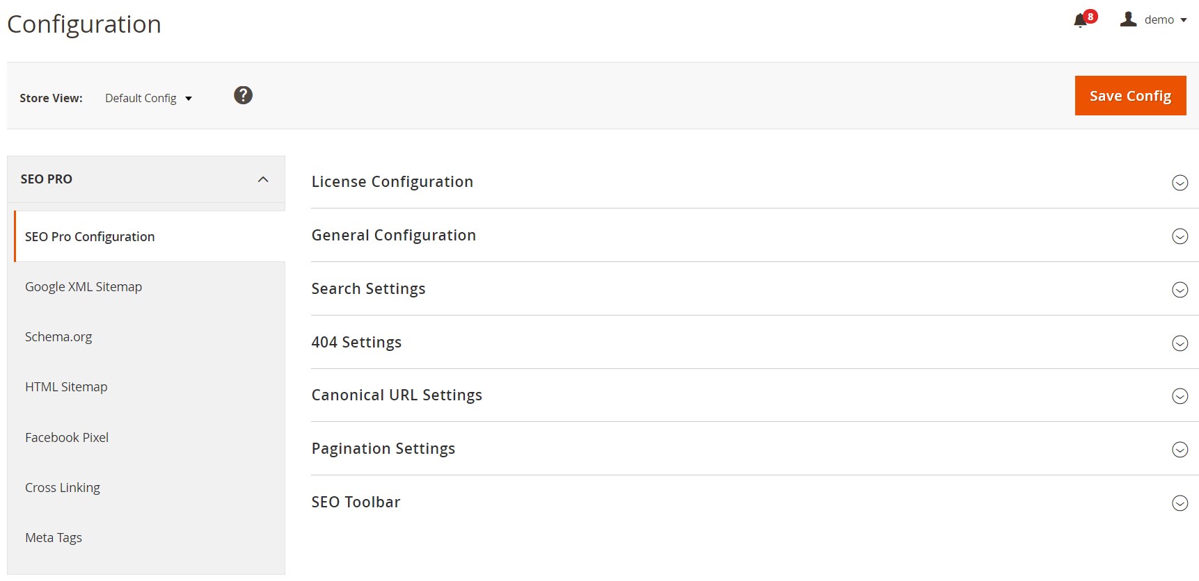
Task: Expand Pagination Settings with its circle arrow
Action: (x=1180, y=450)
